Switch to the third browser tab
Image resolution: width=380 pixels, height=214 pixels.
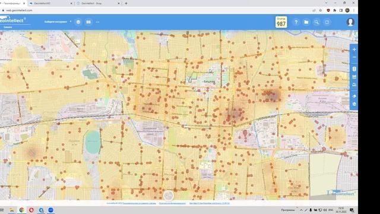pyautogui.click(x=98, y=4)
